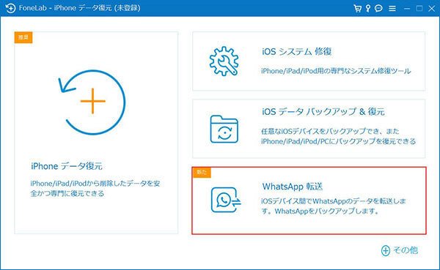The width and height of the screenshot is (440, 270).
Task: Click the FoneLab logo in title bar
Action: point(10,8)
